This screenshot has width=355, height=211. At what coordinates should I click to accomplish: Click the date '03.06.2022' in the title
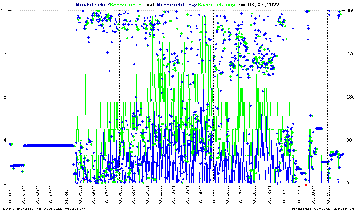click(x=263, y=5)
